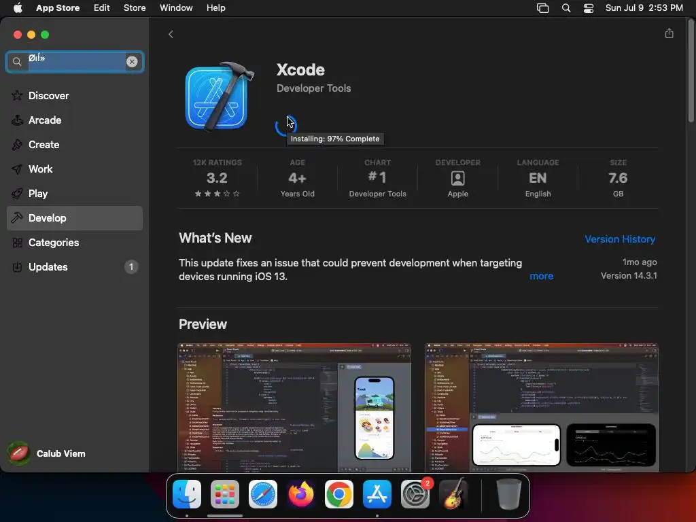The height and width of the screenshot is (522, 696).
Task: Open Discover in the sidebar
Action: click(75, 95)
